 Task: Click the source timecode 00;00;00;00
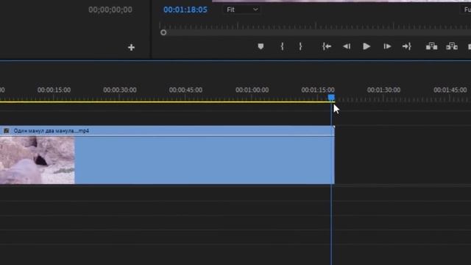[110, 10]
